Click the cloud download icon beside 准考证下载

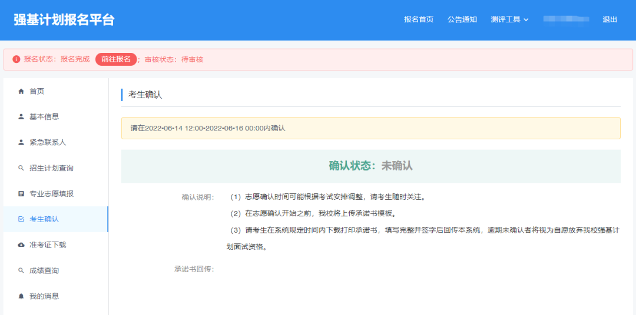point(21,244)
